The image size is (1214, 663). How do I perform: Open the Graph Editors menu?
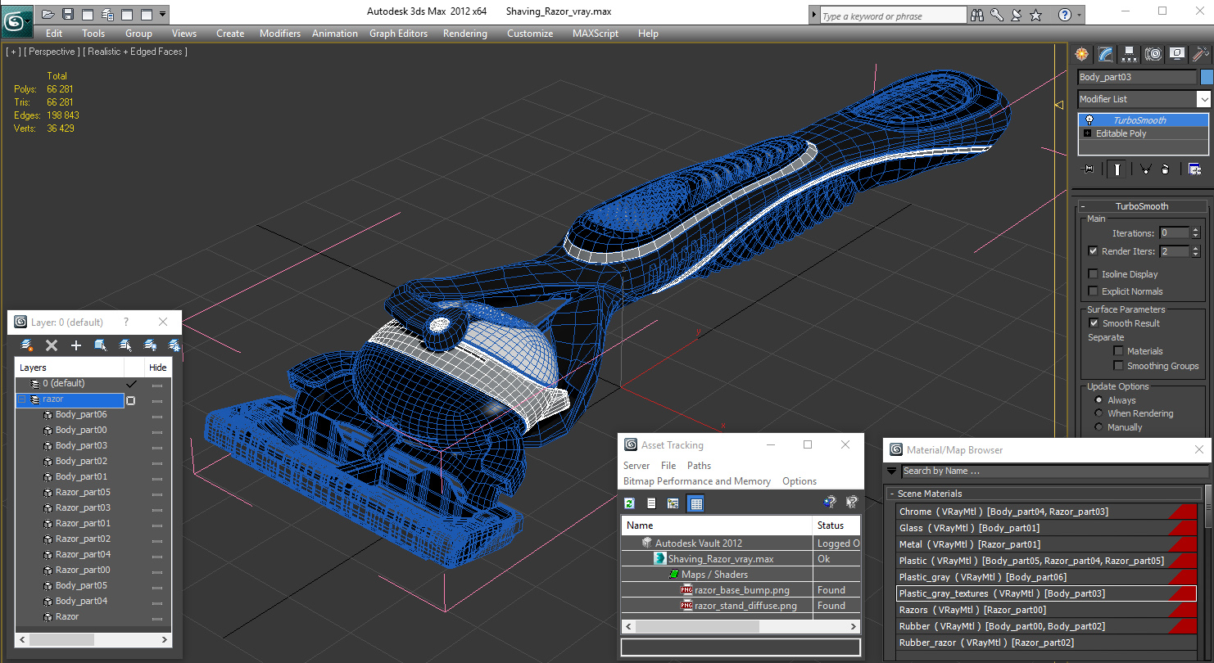(399, 34)
